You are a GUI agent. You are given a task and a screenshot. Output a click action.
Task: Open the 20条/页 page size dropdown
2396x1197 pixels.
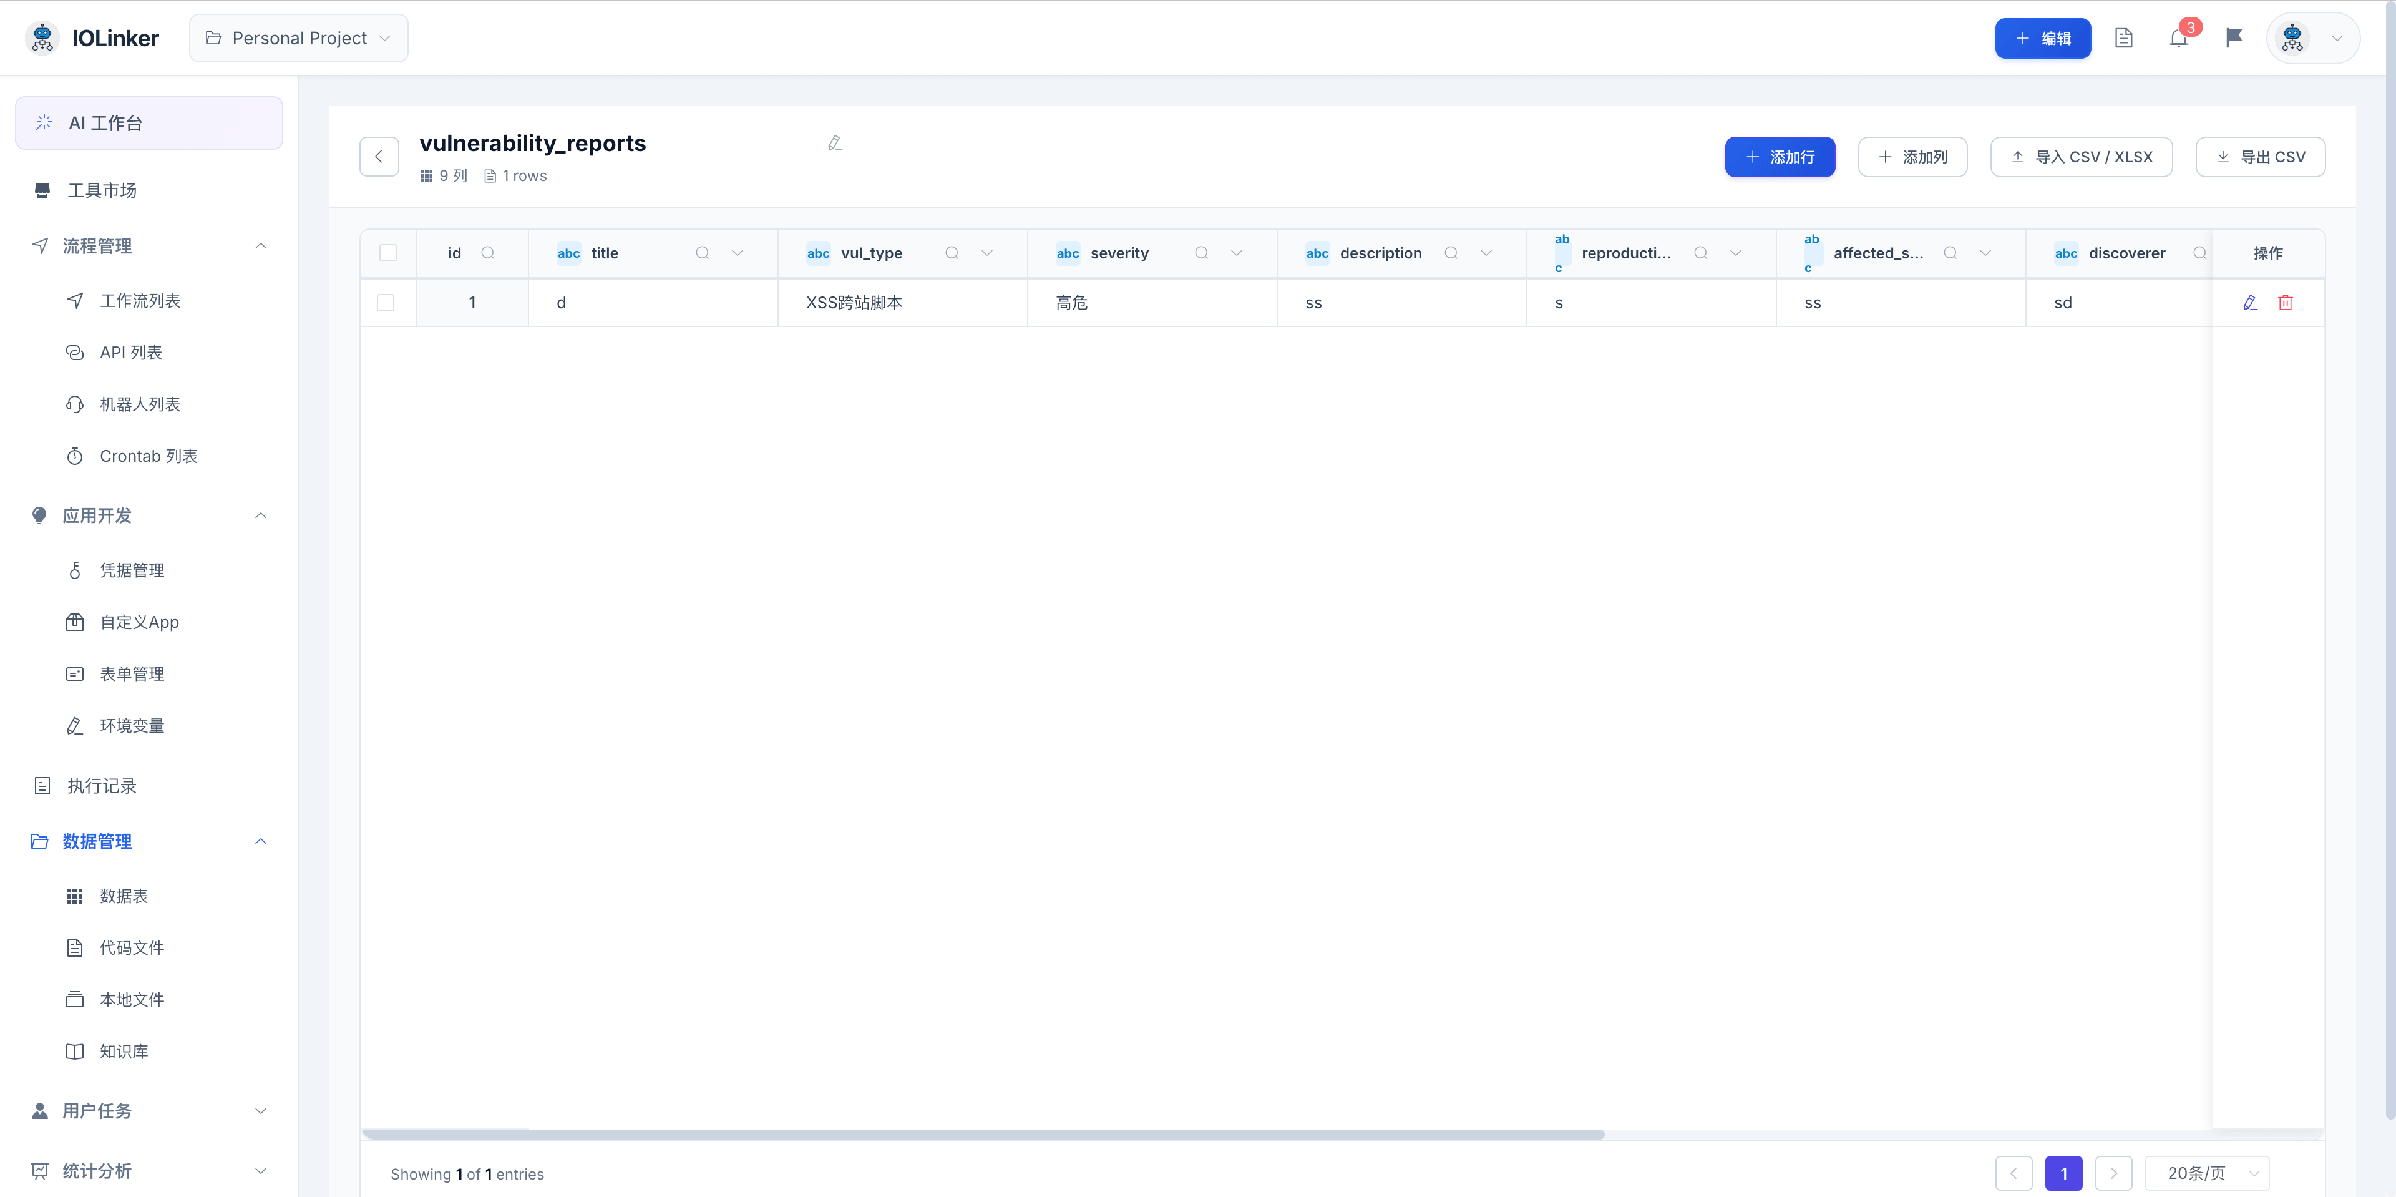tap(2207, 1174)
